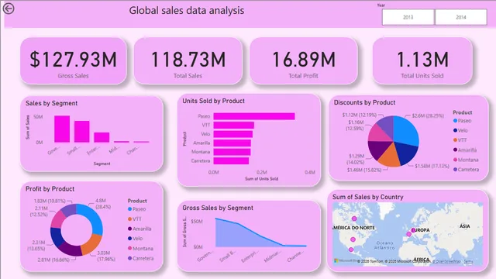This screenshot has width=496, height=279.
Task: Click Montana legend item in Discounts by Product
Action: 466,160
